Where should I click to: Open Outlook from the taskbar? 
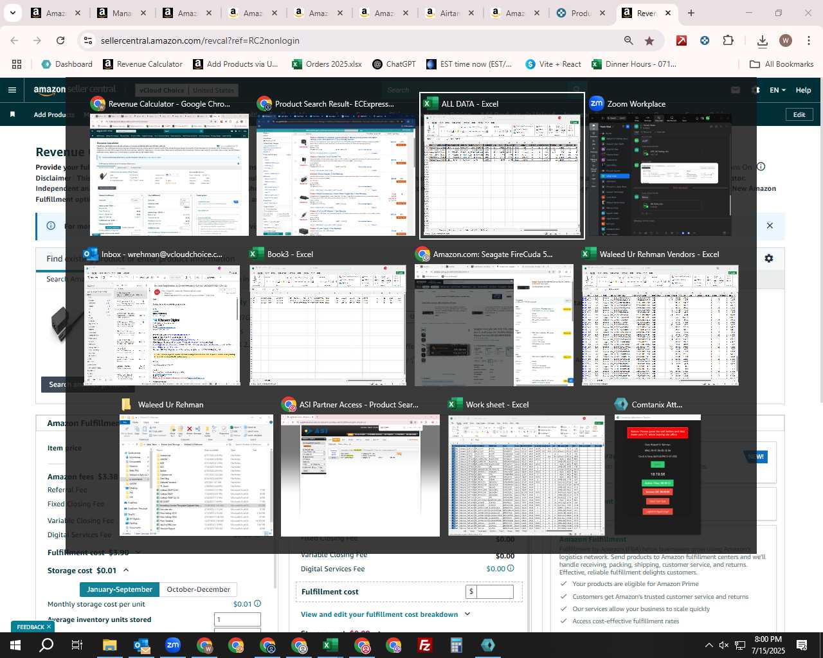pyautogui.click(x=141, y=645)
